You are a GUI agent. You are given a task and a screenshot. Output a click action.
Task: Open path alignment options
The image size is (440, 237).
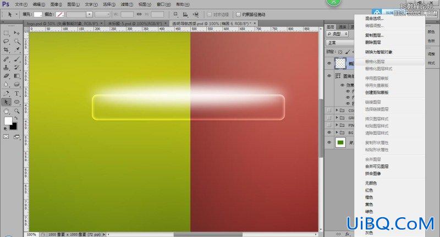[185, 14]
